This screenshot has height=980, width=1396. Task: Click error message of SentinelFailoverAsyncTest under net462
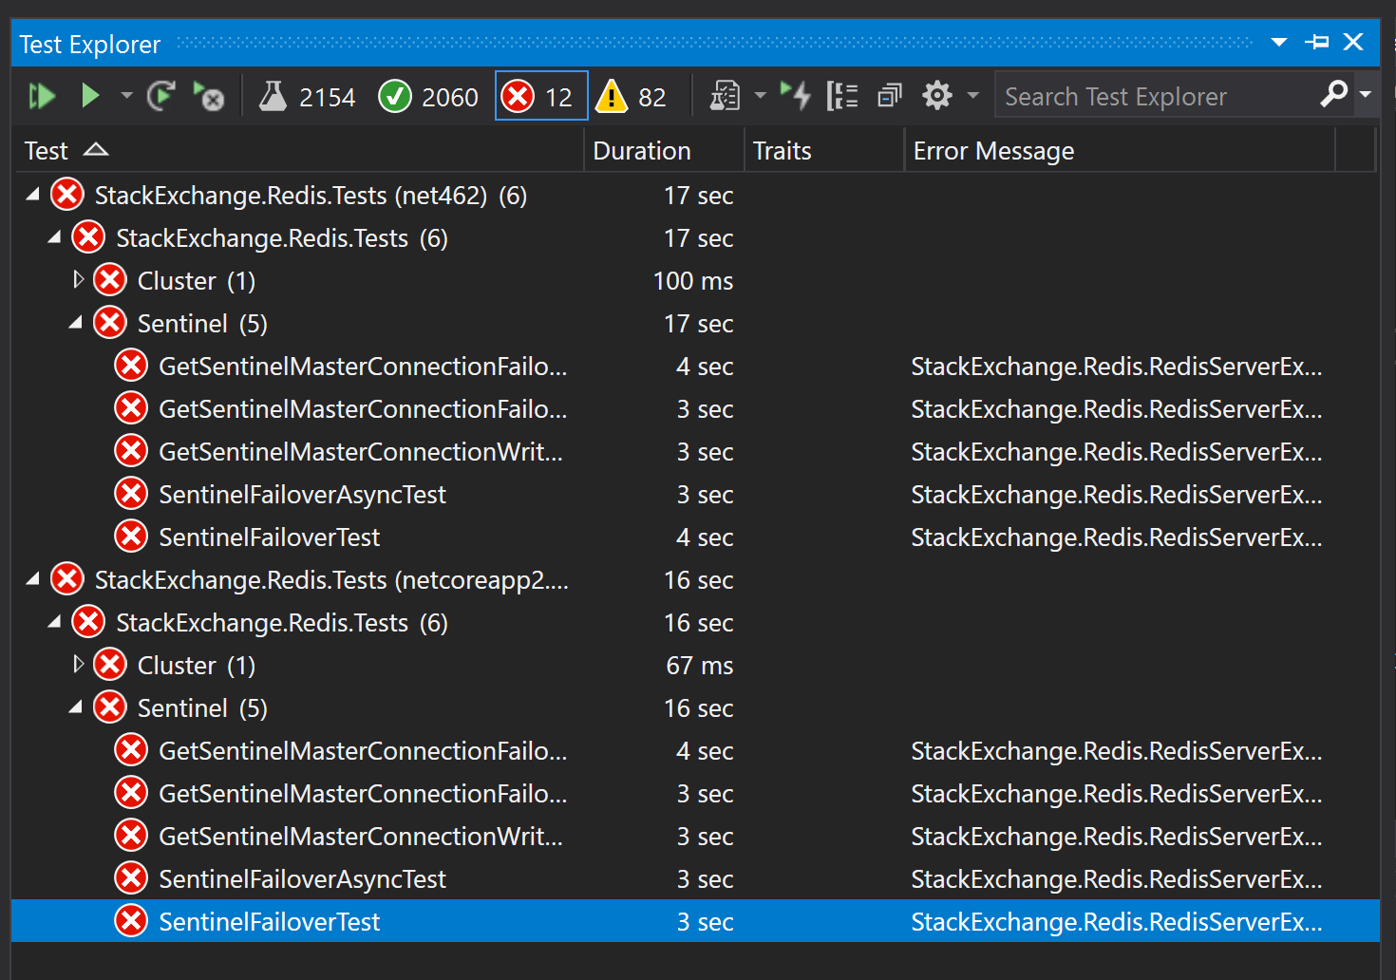click(1116, 495)
